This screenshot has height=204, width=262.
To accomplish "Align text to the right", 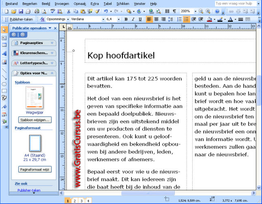I will [163, 19].
